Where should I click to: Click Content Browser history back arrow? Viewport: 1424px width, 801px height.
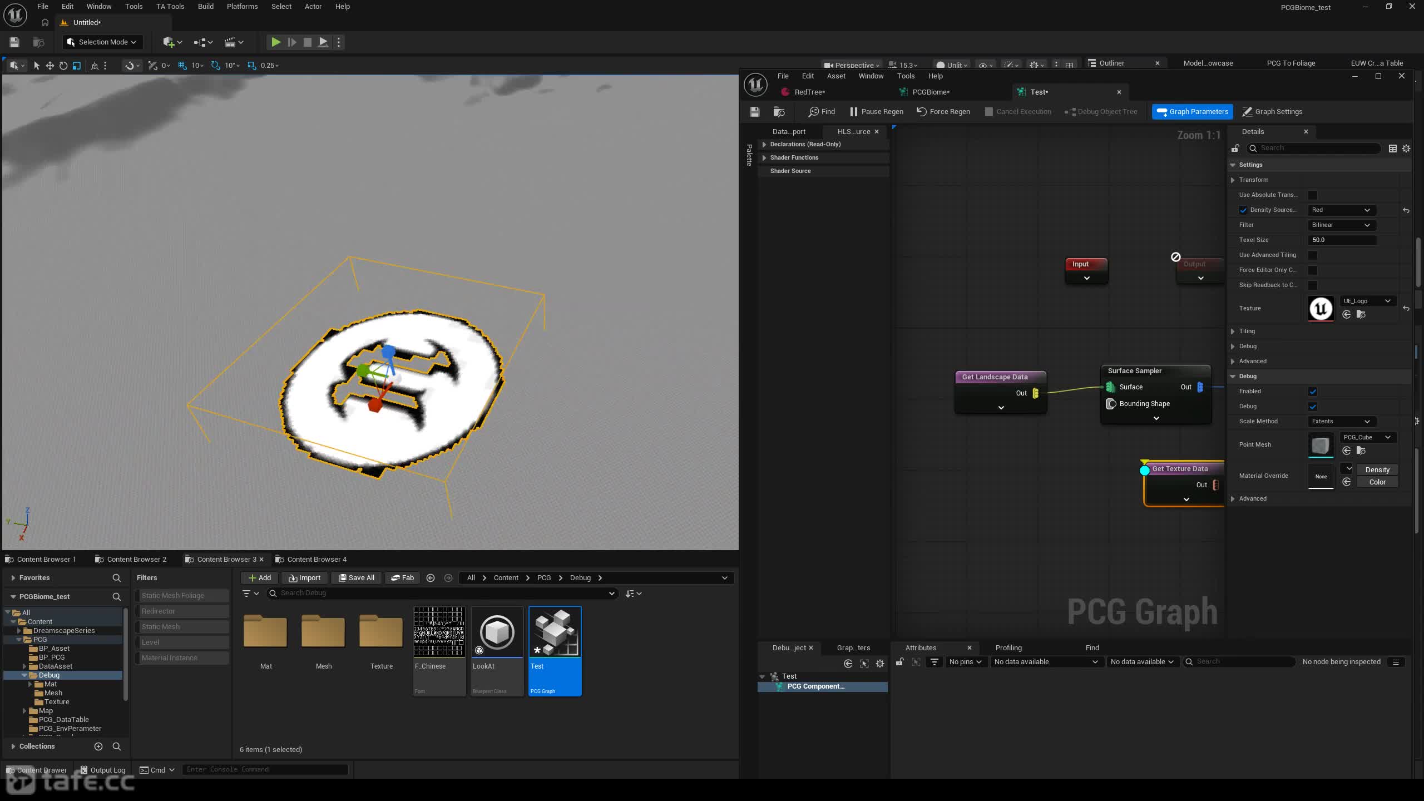point(431,578)
